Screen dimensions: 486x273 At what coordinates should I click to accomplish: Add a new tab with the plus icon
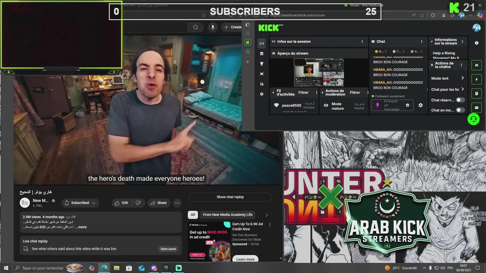coord(248,61)
